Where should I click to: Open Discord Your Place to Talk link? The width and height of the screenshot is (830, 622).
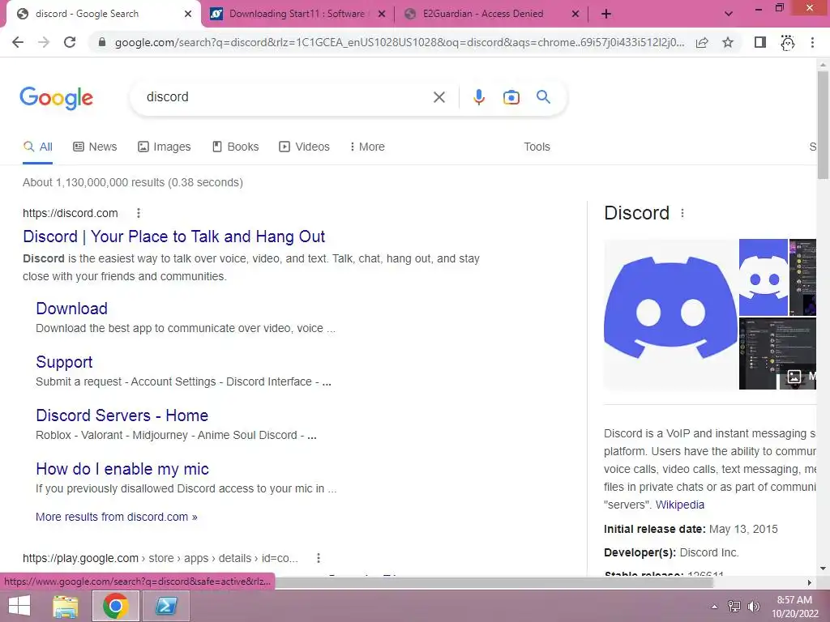pyautogui.click(x=173, y=236)
